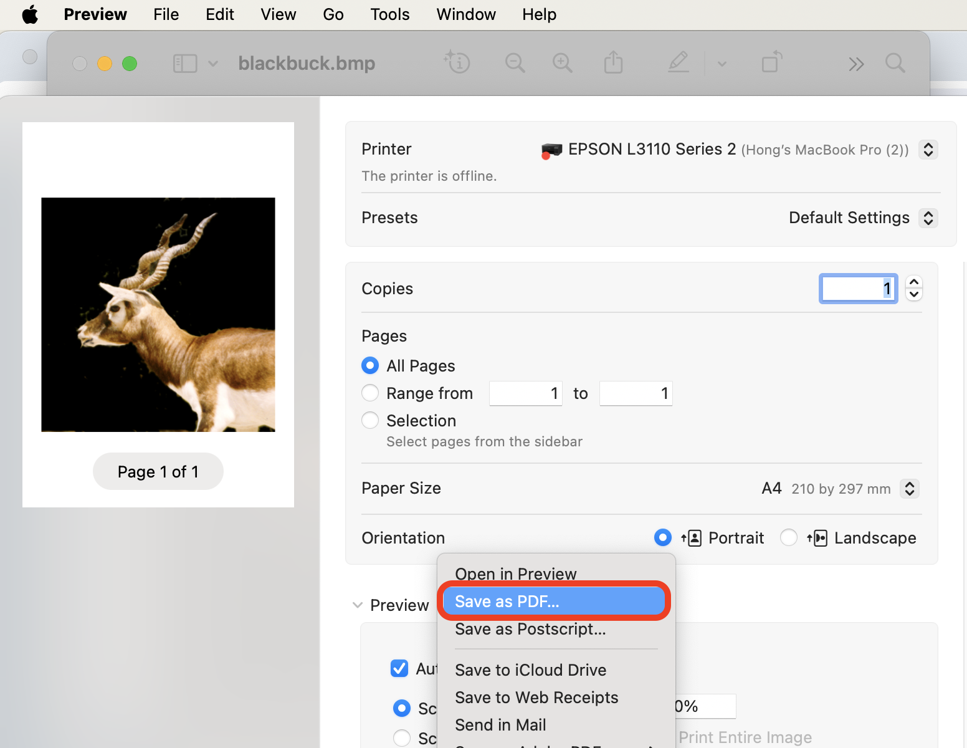Open the Tools menu in menu bar
The image size is (967, 748).
(x=389, y=14)
